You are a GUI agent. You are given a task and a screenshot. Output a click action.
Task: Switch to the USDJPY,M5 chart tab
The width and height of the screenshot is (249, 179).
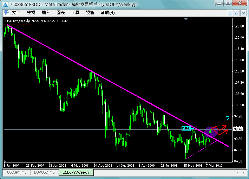(x=17, y=172)
